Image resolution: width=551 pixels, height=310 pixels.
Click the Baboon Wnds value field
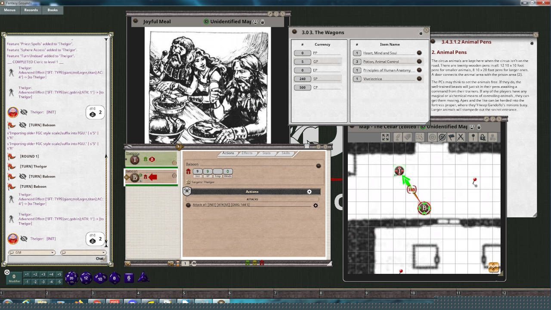coord(228,171)
